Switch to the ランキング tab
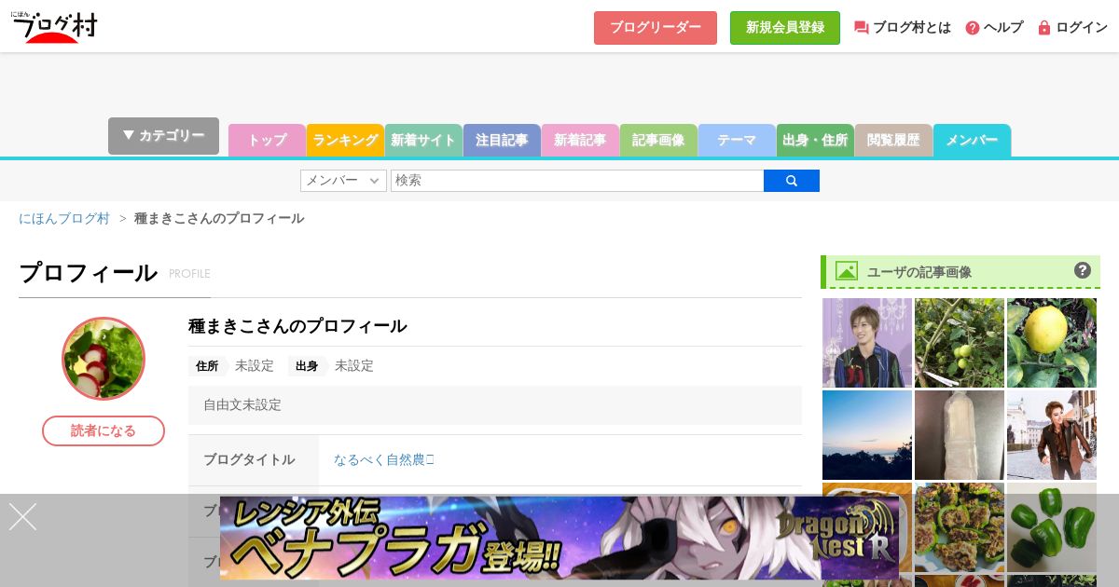Viewport: 1119px width, 587px height. point(345,141)
